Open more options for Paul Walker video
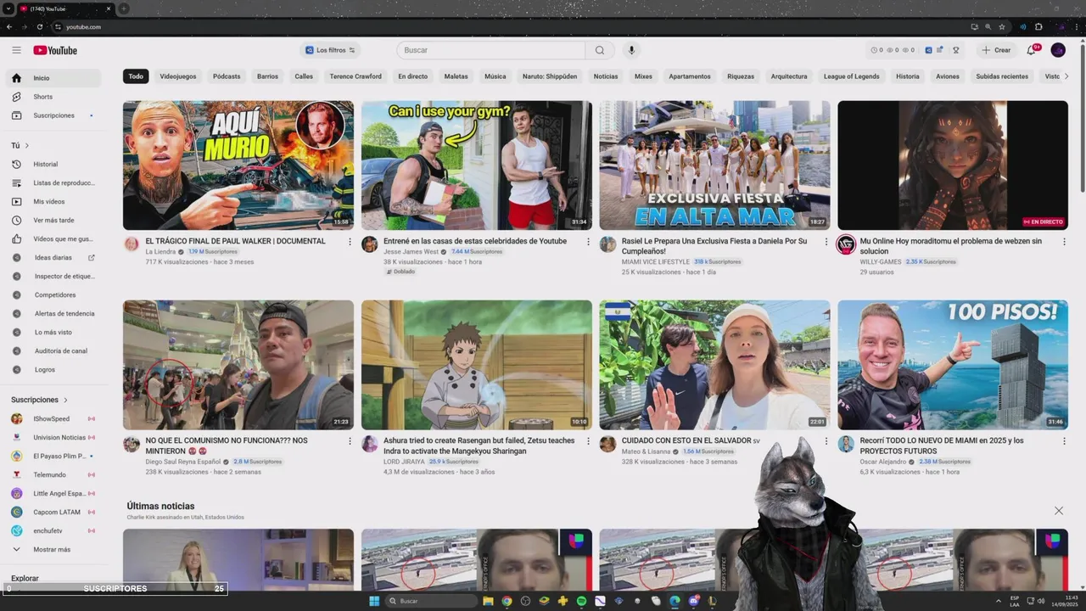 point(350,242)
